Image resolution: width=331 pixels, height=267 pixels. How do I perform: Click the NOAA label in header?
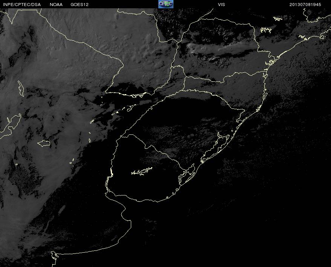point(56,5)
